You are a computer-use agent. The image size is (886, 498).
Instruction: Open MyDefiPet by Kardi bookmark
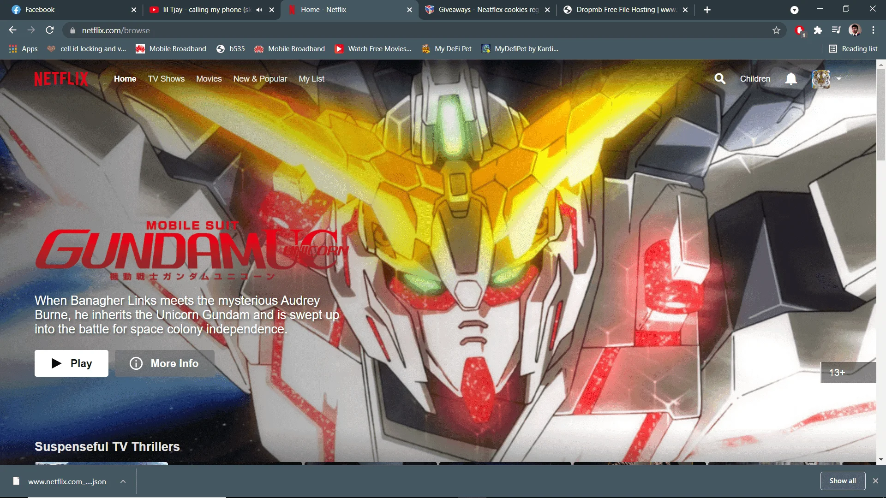pos(520,49)
